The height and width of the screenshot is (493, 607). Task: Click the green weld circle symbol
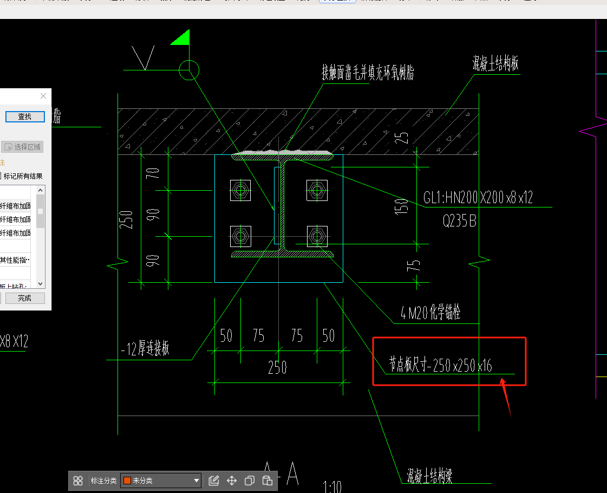pyautogui.click(x=189, y=70)
